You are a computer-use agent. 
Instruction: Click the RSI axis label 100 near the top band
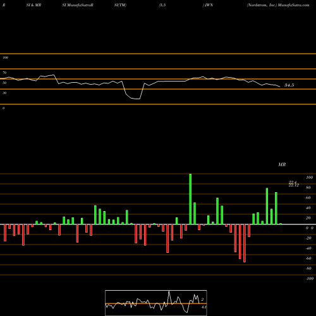click(x=5, y=58)
